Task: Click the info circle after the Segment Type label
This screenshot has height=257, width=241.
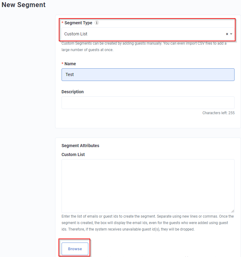Action: pyautogui.click(x=97, y=23)
